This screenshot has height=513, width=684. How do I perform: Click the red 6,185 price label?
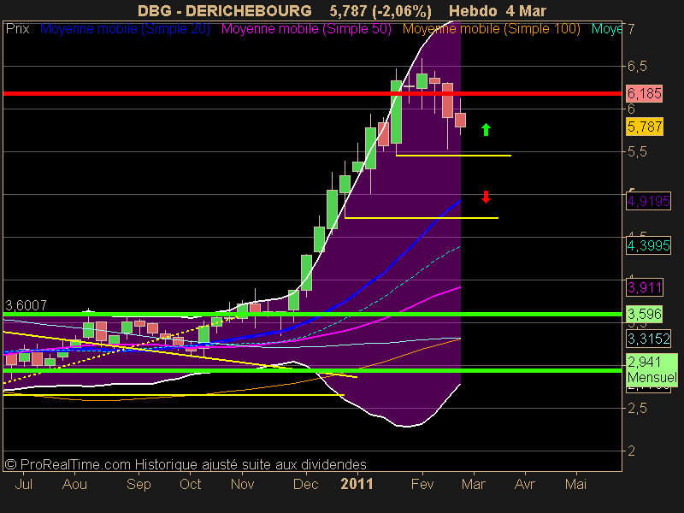coord(645,93)
